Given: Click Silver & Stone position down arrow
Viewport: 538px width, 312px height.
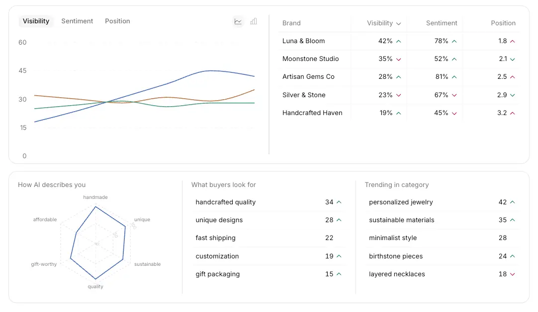Looking at the screenshot, I should (513, 95).
